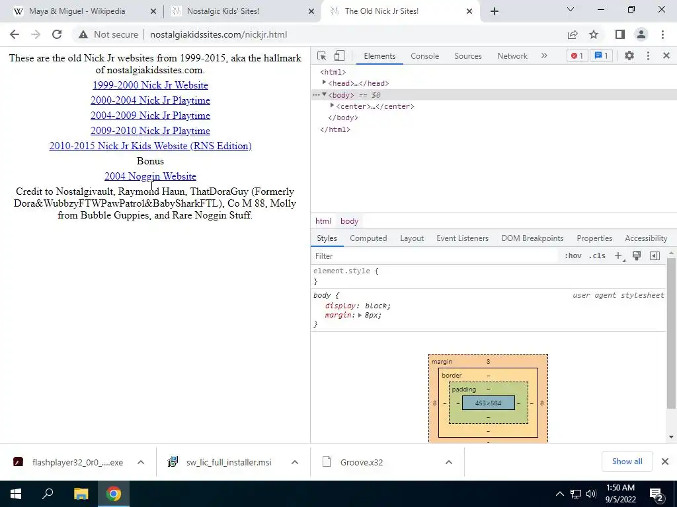
Task: Open the volume speaker tray icon
Action: point(591,494)
